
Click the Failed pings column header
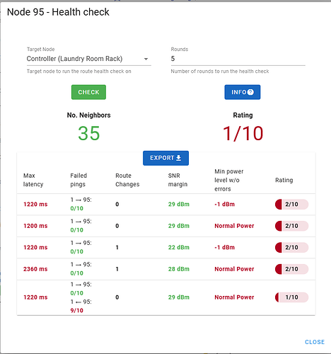(79, 180)
